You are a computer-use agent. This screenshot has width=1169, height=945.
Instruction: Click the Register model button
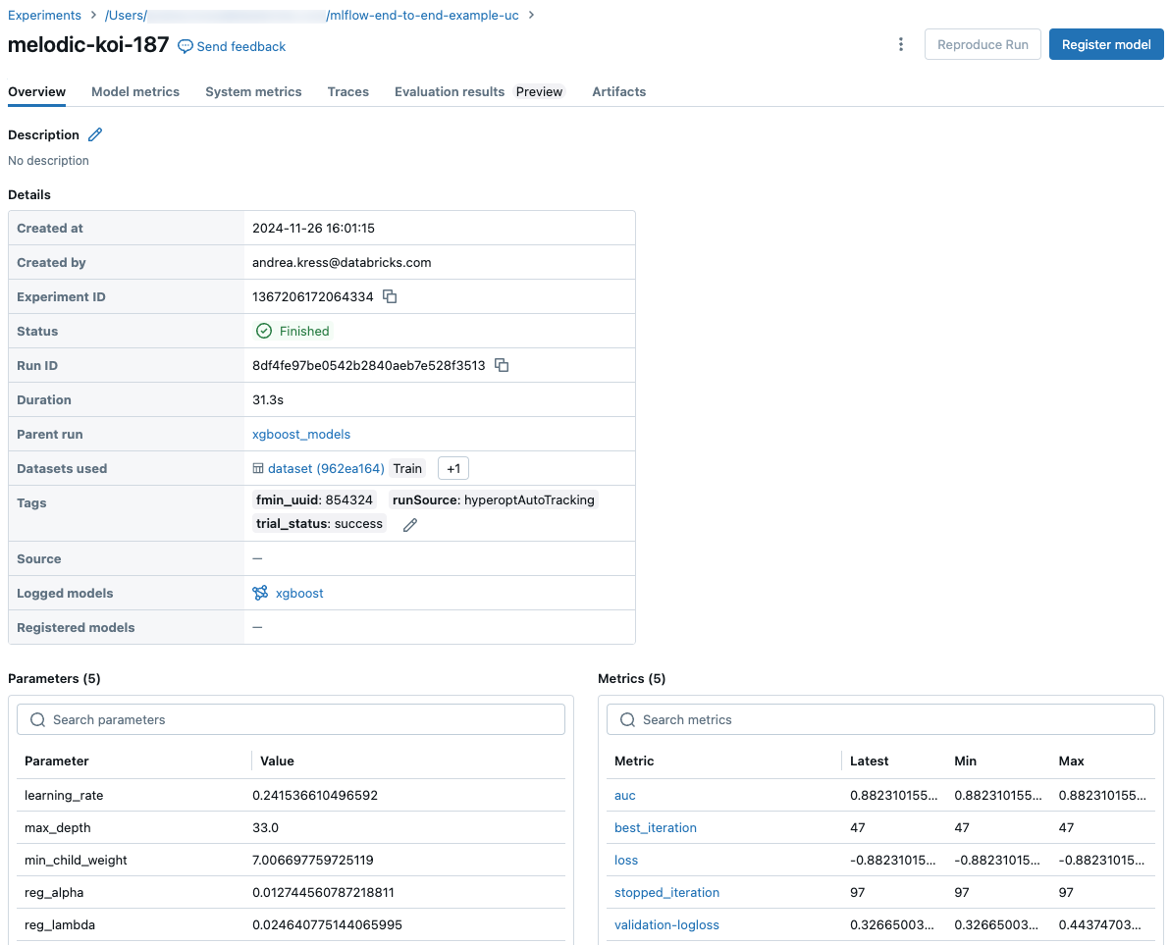pos(1106,44)
